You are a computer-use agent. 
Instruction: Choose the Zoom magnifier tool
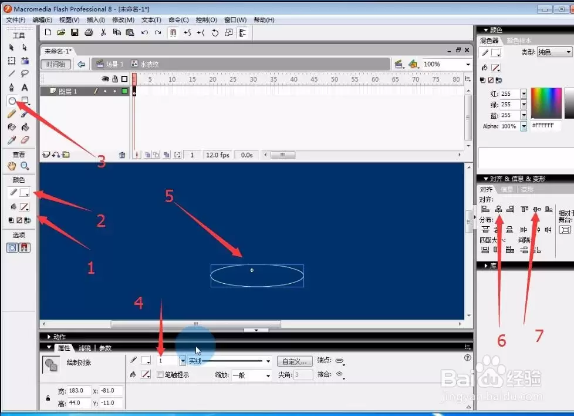[x=25, y=166]
